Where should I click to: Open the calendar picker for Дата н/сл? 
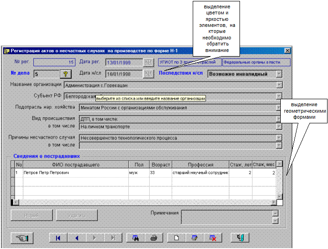click(x=148, y=74)
